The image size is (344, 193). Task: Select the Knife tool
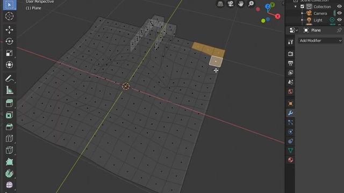click(x=10, y=150)
